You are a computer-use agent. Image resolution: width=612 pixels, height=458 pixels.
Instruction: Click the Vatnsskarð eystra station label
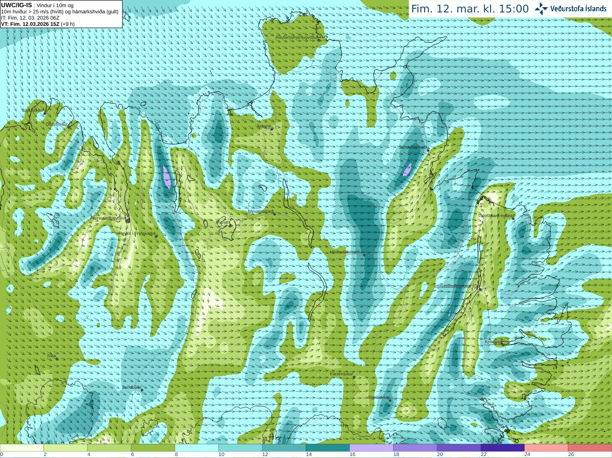click(x=496, y=216)
